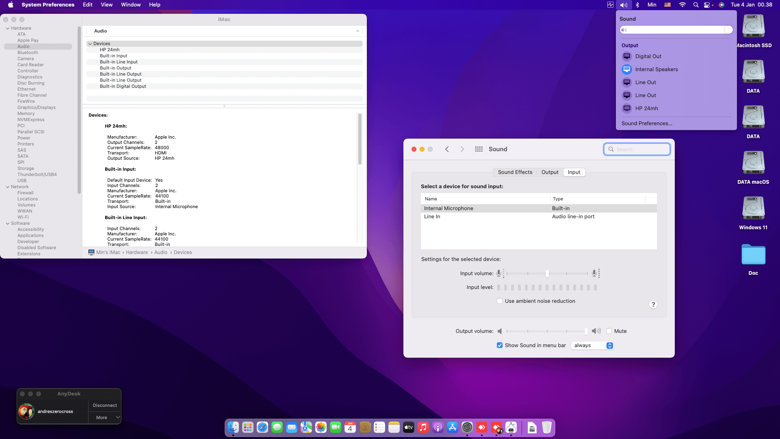Select Built-in Digital Output device row
This screenshot has width=780, height=439.
point(224,87)
